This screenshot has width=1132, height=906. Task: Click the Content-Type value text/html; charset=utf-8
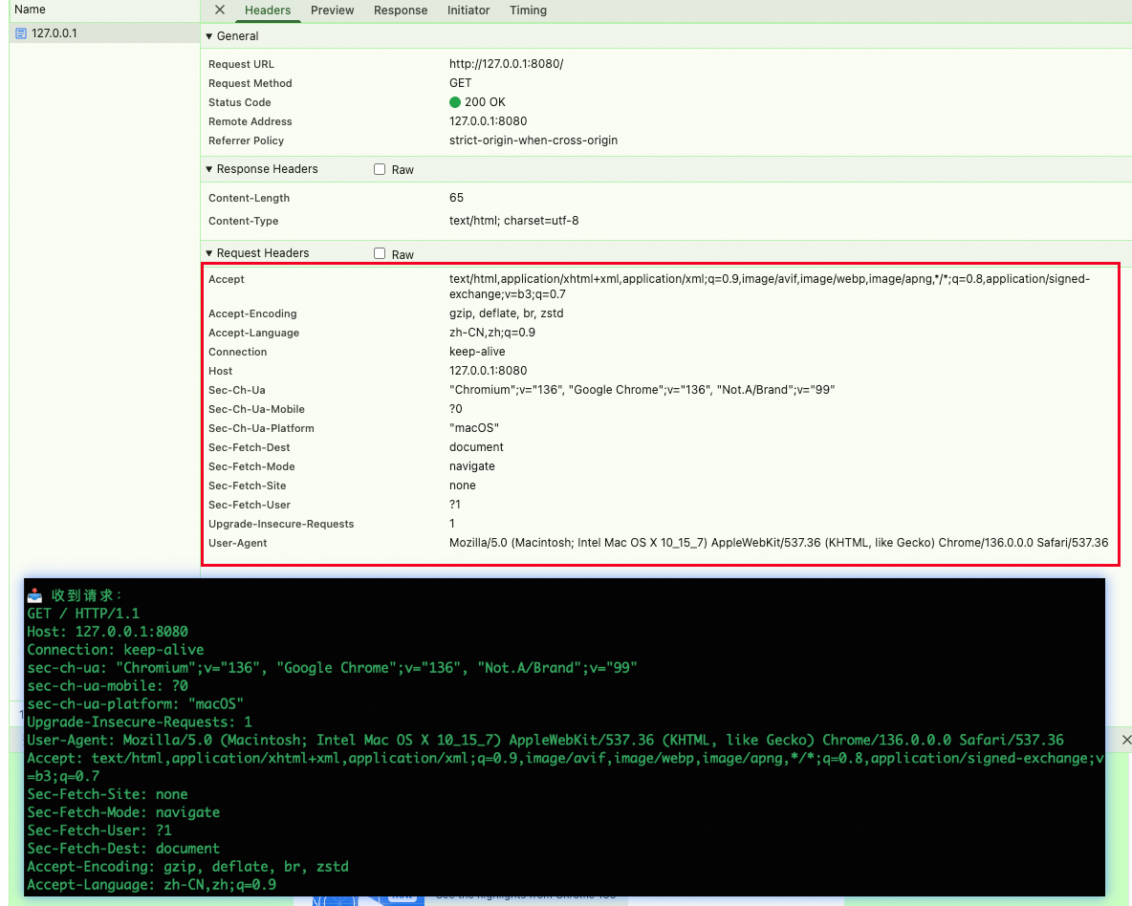(x=514, y=221)
